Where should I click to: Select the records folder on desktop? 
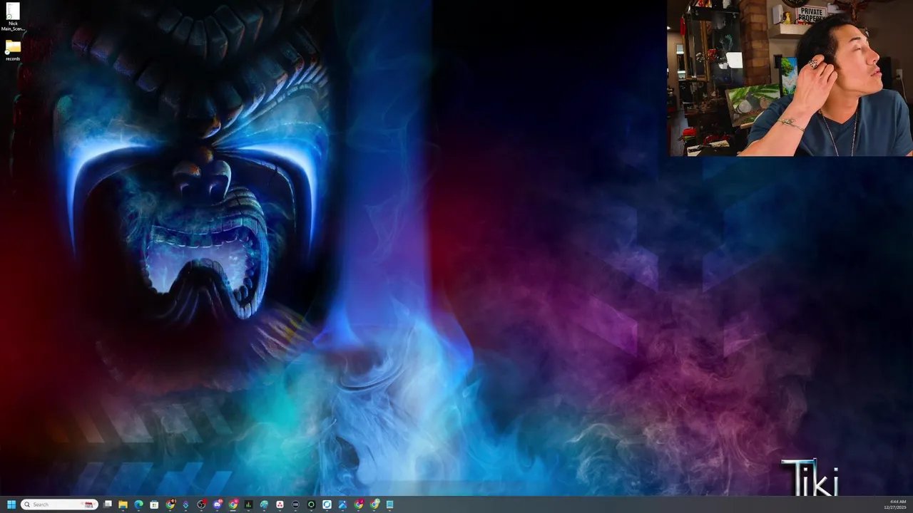[x=13, y=51]
